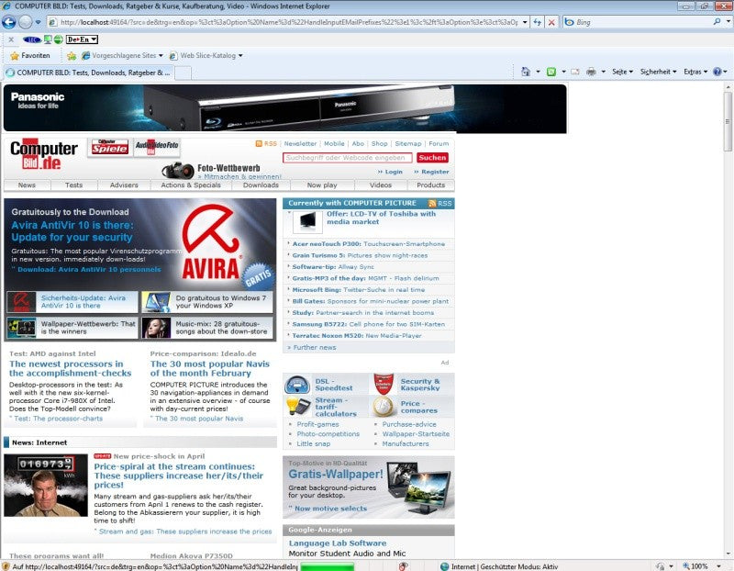Screen dimensions: 734x571
Task: Click the Refresh page icon
Action: click(538, 22)
